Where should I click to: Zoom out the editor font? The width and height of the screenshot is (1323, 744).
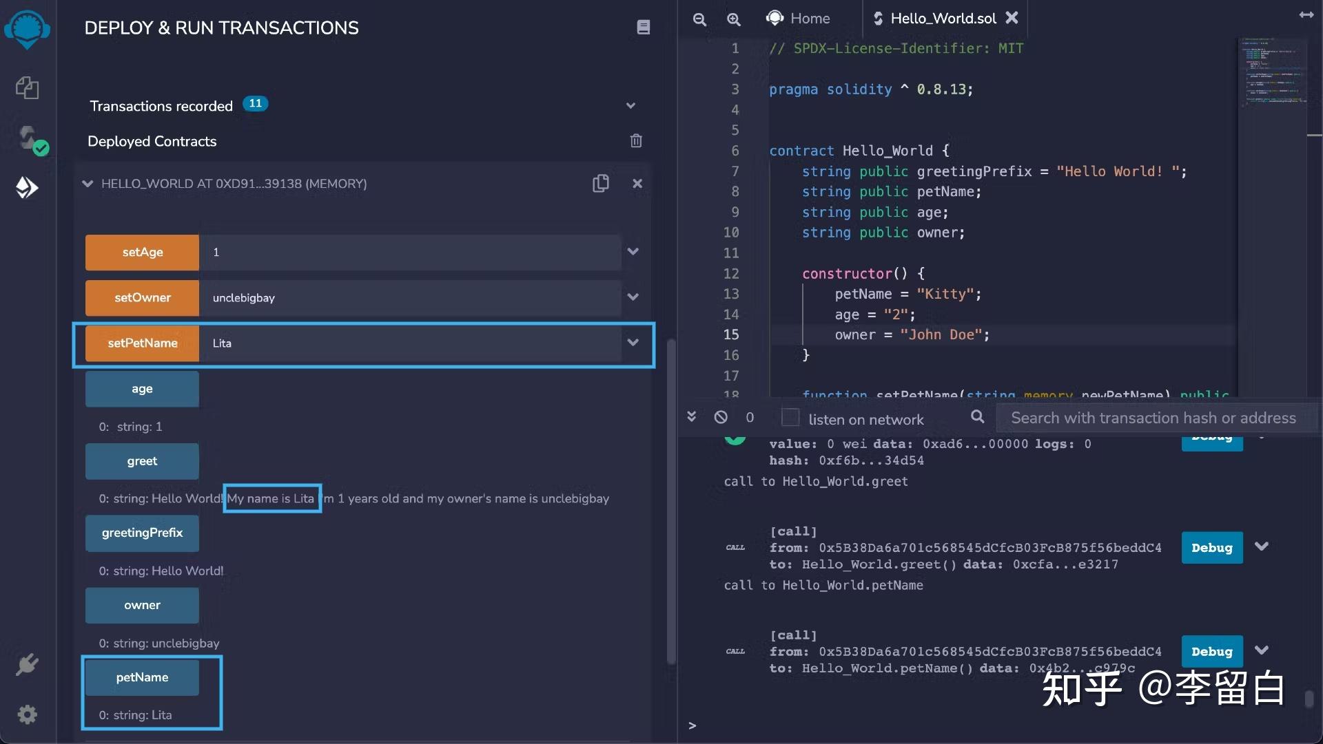tap(699, 19)
